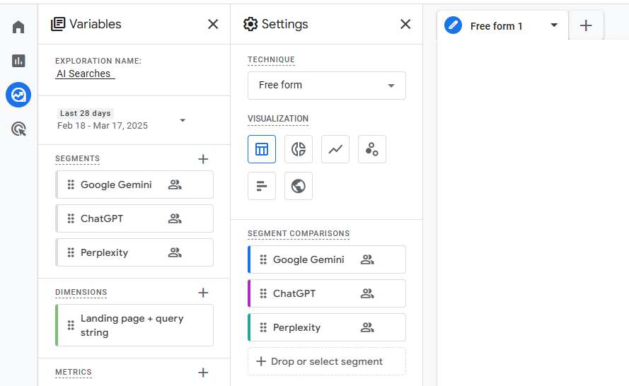
Task: Open the date range dropdown
Action: point(183,120)
